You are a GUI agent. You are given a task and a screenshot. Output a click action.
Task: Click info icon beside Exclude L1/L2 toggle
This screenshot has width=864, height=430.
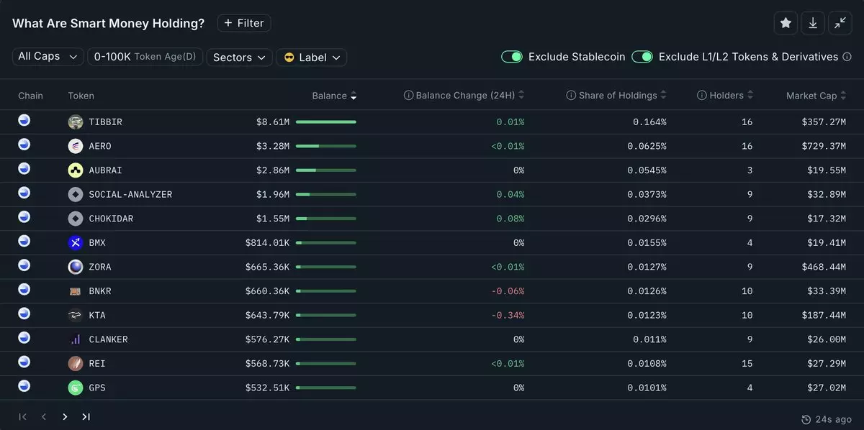pyautogui.click(x=847, y=57)
